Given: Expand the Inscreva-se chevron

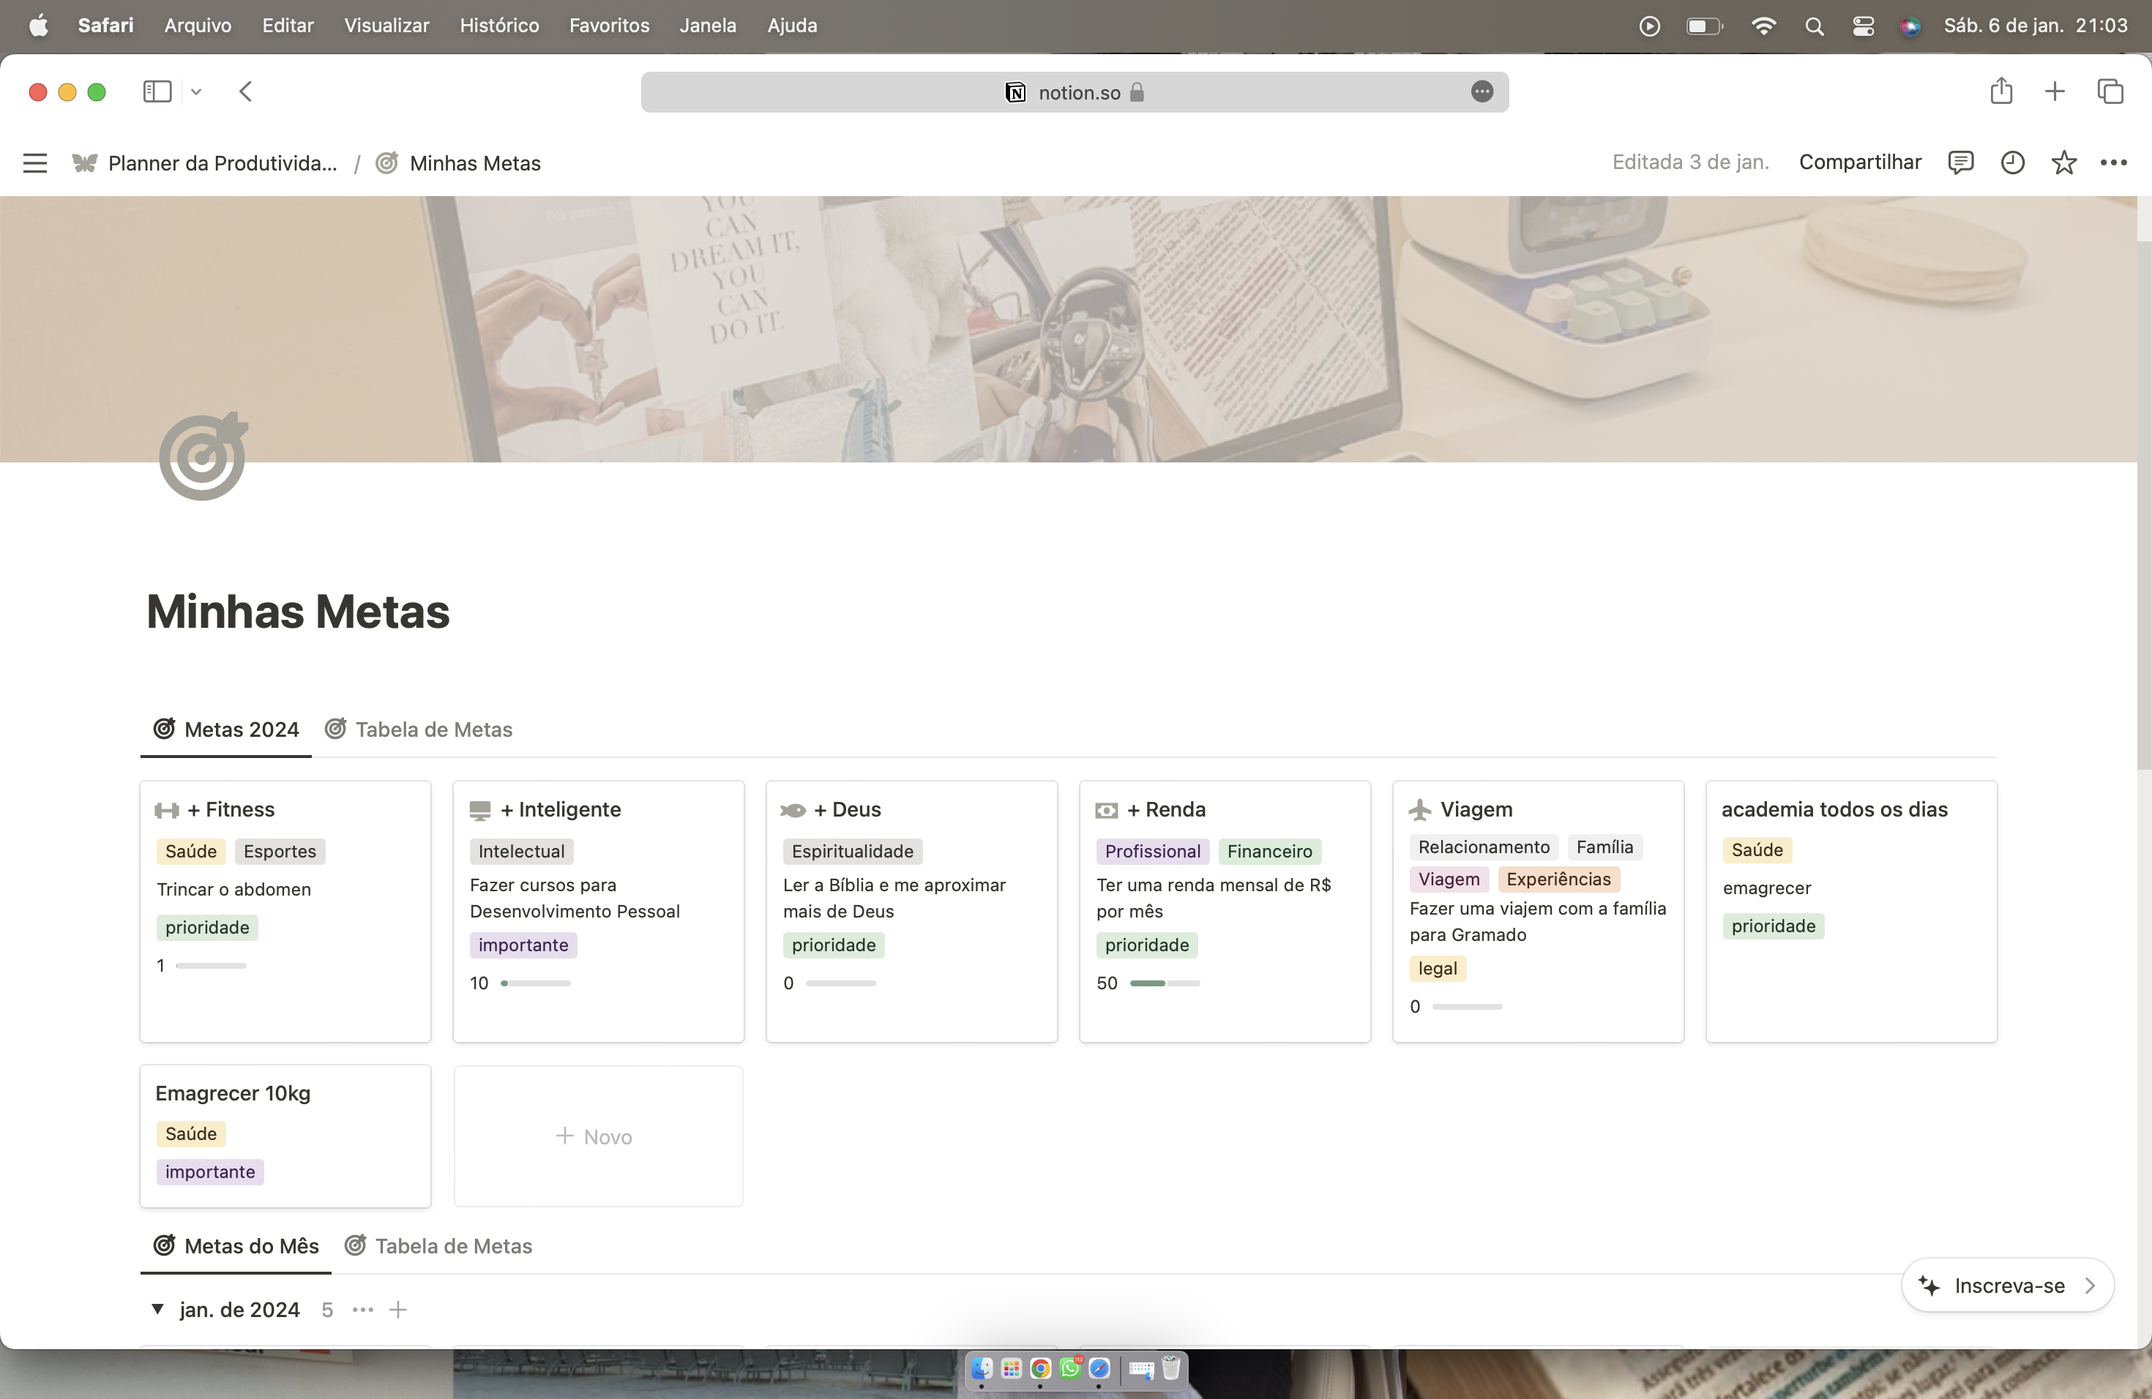Looking at the screenshot, I should tap(2090, 1285).
